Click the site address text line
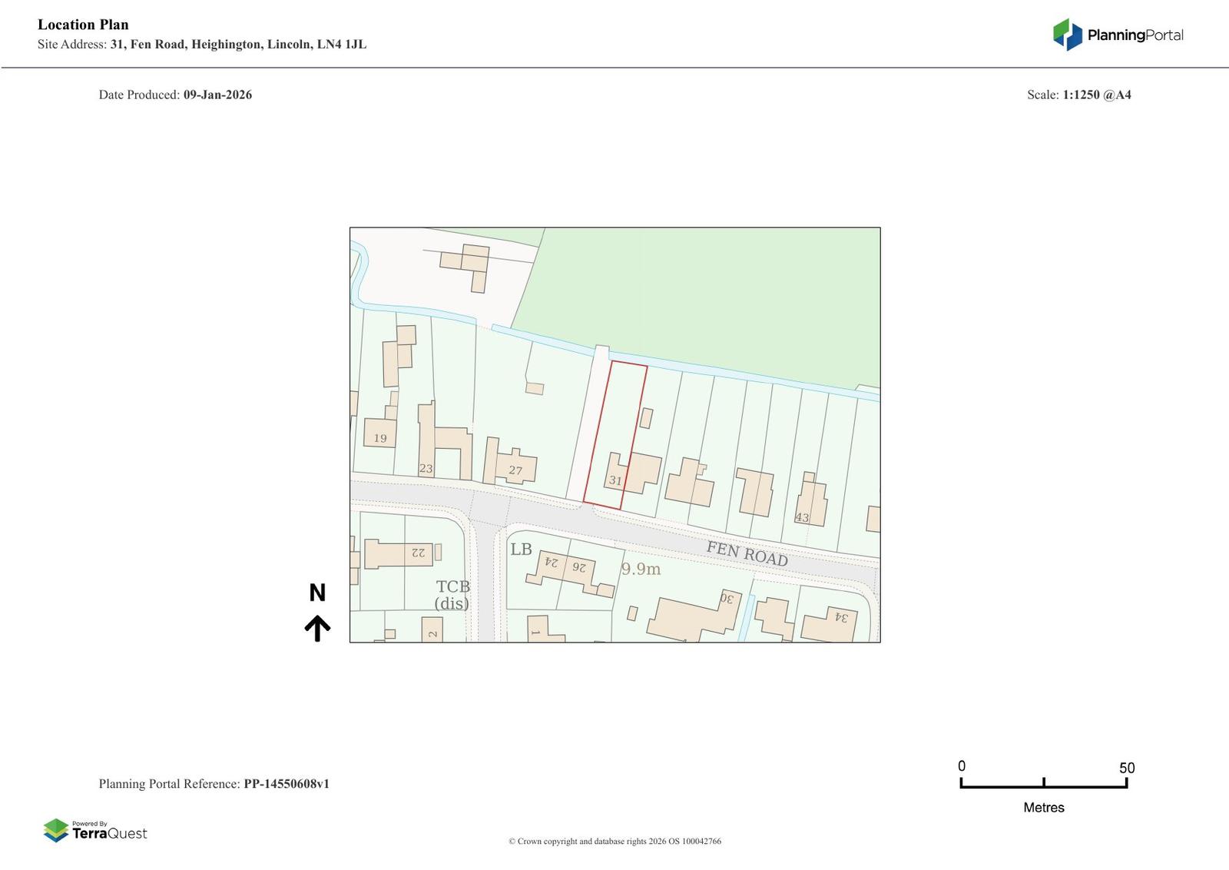This screenshot has height=870, width=1229. [x=201, y=45]
